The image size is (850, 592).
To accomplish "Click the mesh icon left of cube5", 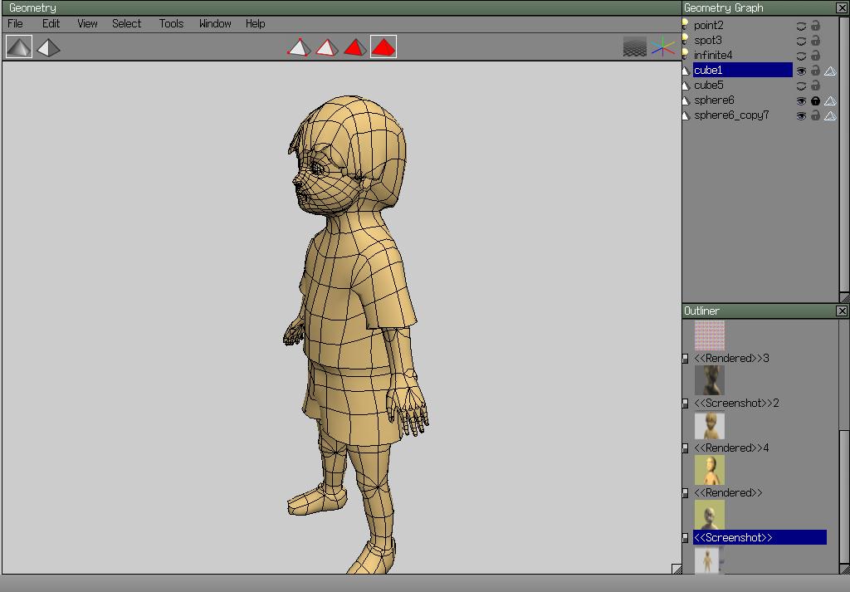I will (686, 86).
